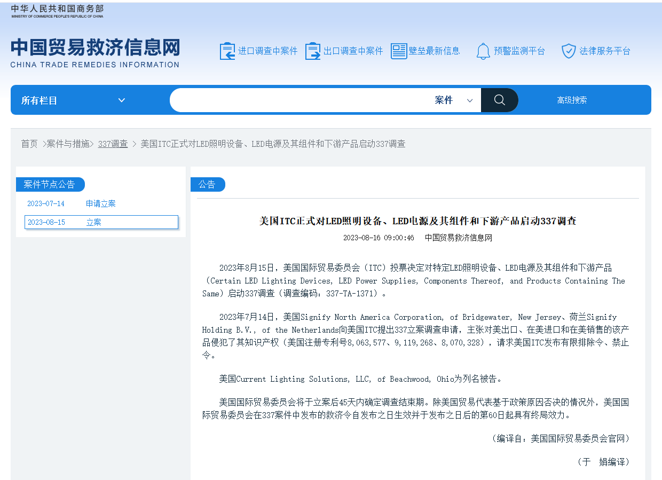The width and height of the screenshot is (662, 480).
Task: Open the 出口调查中案件 link
Action: point(353,51)
